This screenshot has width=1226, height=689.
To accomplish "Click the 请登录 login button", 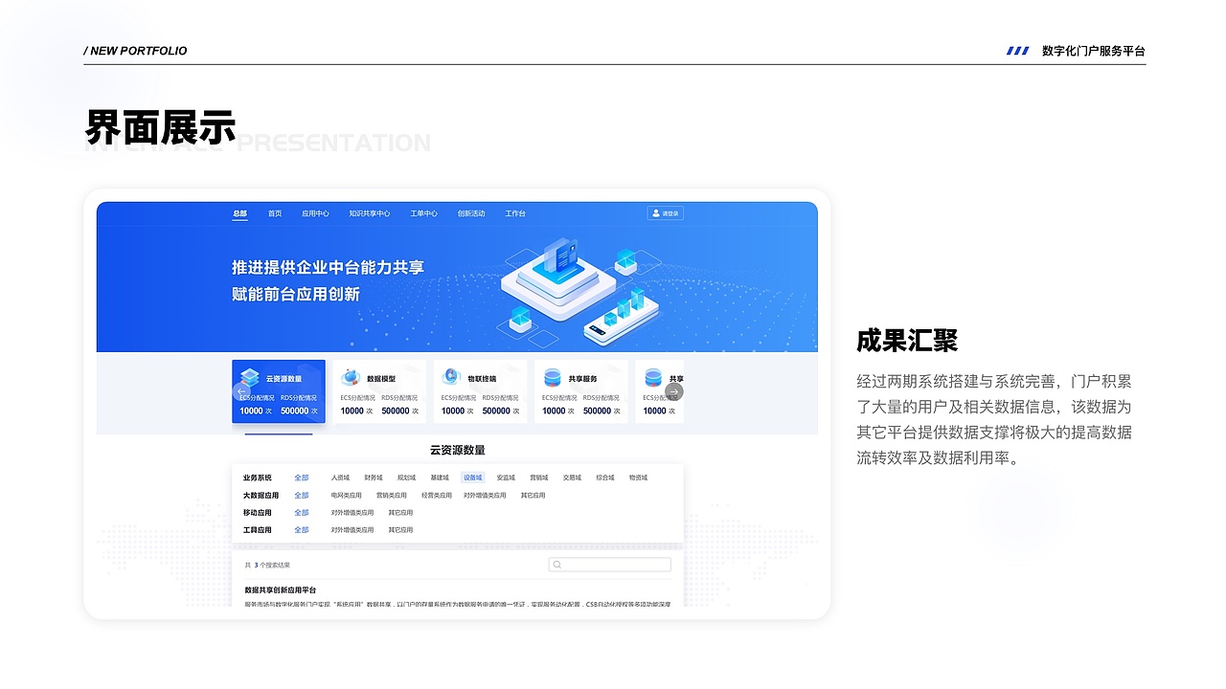I will [x=666, y=213].
